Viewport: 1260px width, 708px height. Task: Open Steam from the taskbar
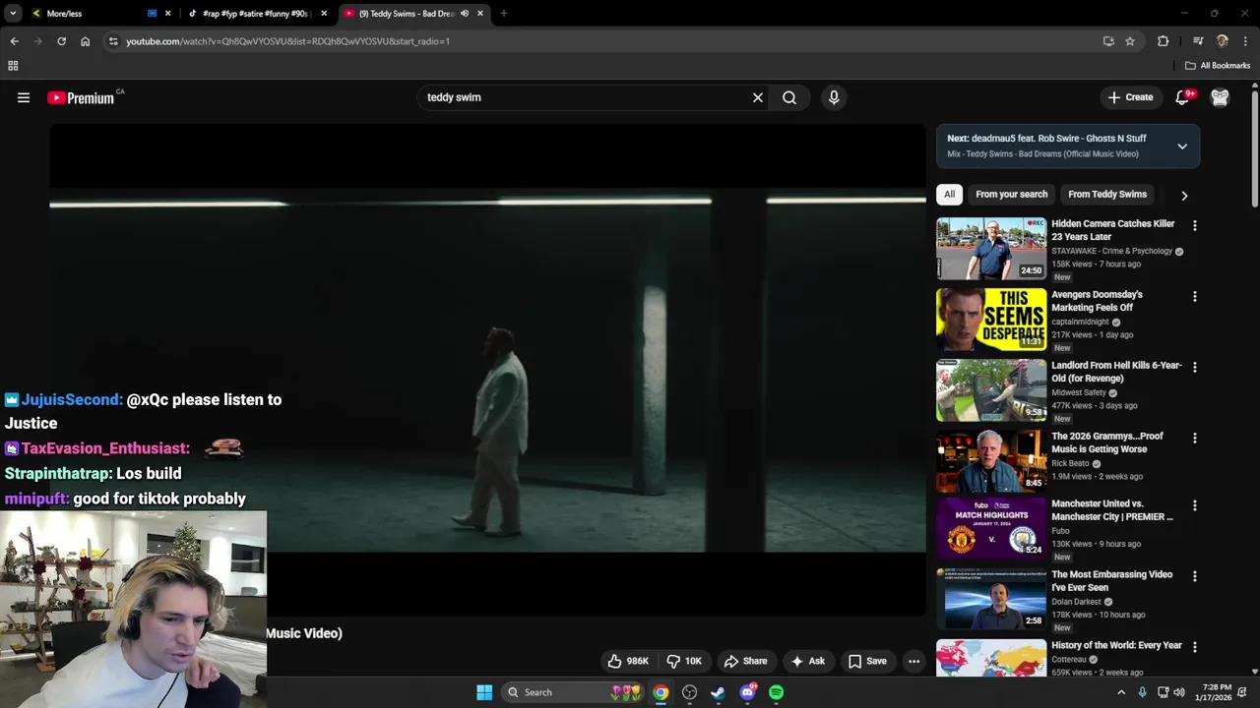point(719,692)
